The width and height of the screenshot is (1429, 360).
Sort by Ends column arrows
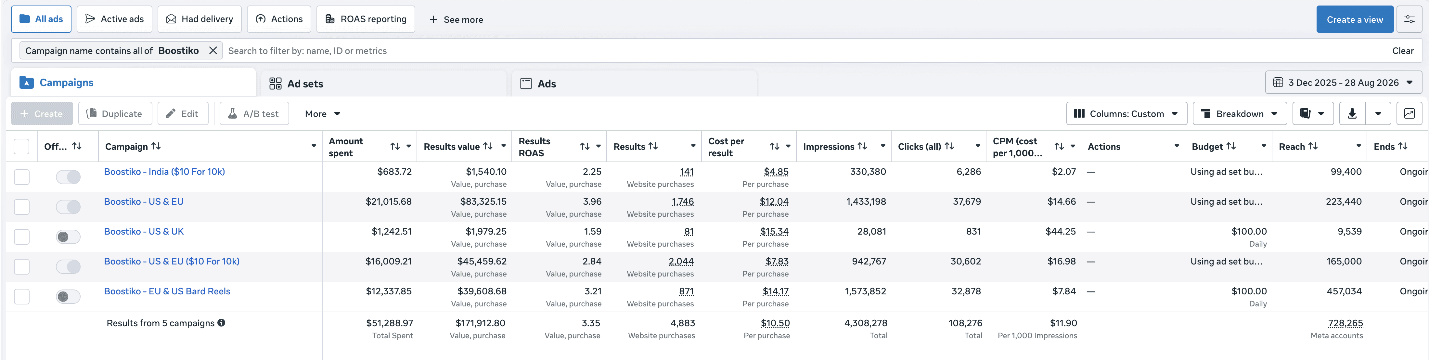[x=1402, y=146]
